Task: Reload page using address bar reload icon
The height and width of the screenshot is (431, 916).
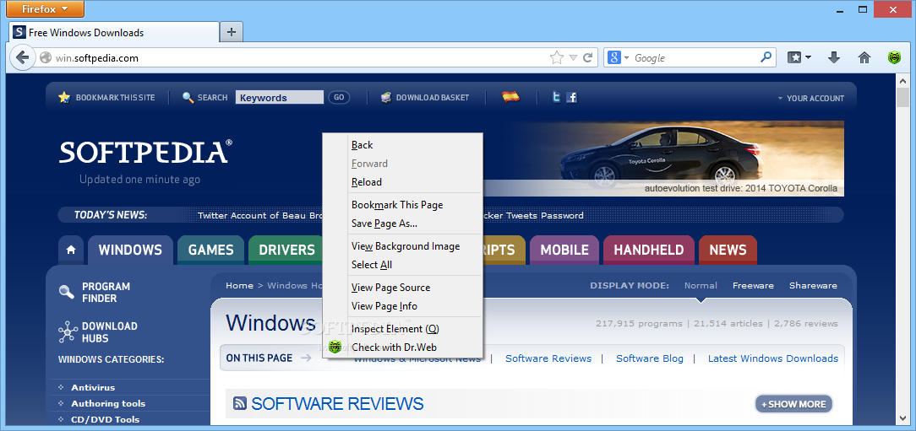Action: (587, 57)
